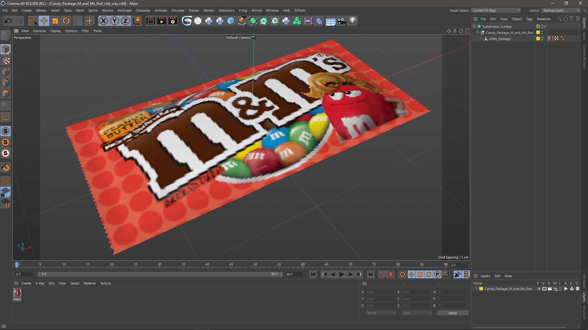Activate the Rotate tool in top toolbar
Image resolution: width=588 pixels, height=330 pixels.
[66, 21]
